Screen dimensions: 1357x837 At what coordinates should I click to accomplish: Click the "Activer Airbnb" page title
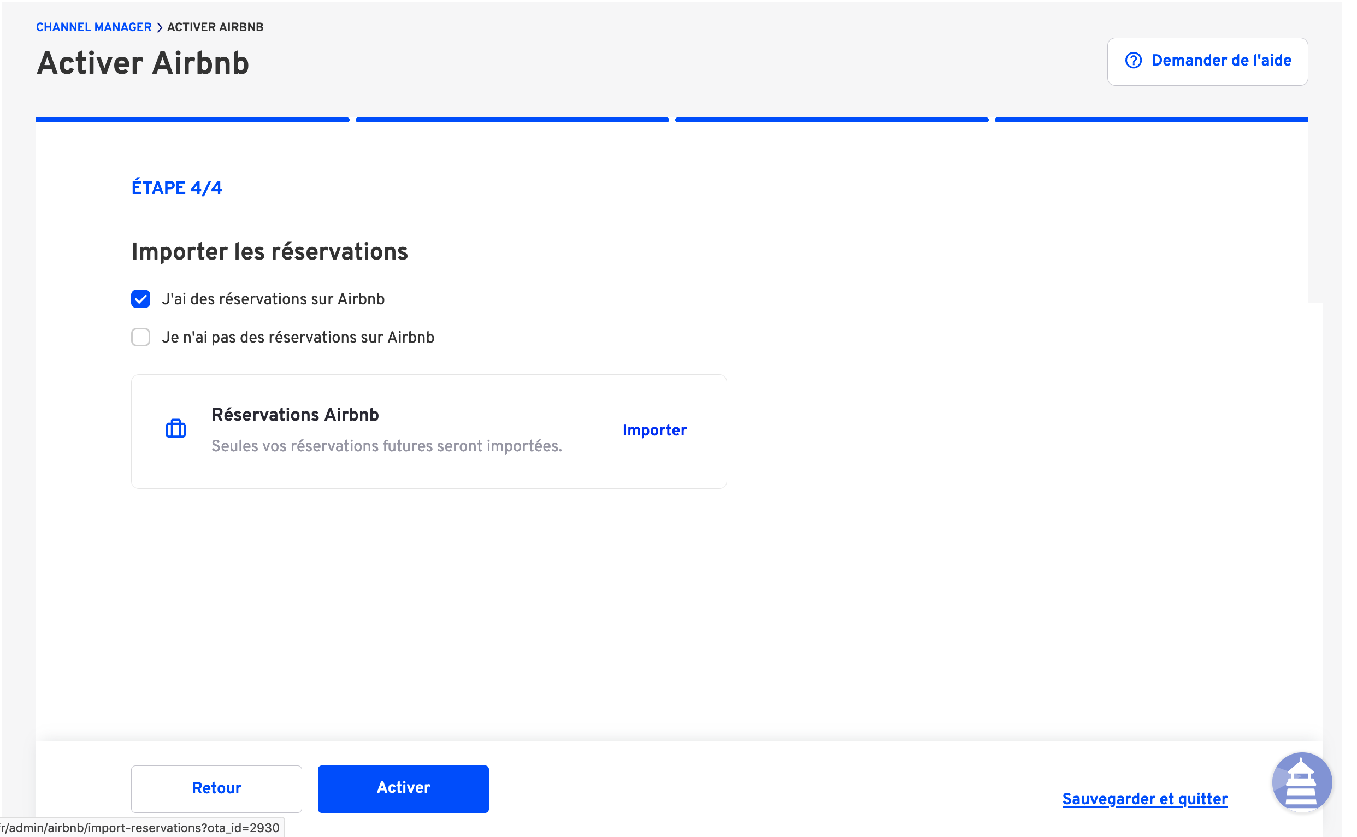click(x=143, y=63)
